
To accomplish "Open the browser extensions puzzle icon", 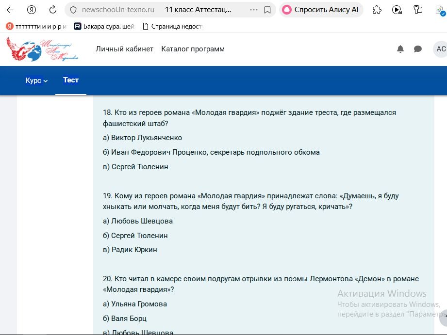I will (x=377, y=10).
